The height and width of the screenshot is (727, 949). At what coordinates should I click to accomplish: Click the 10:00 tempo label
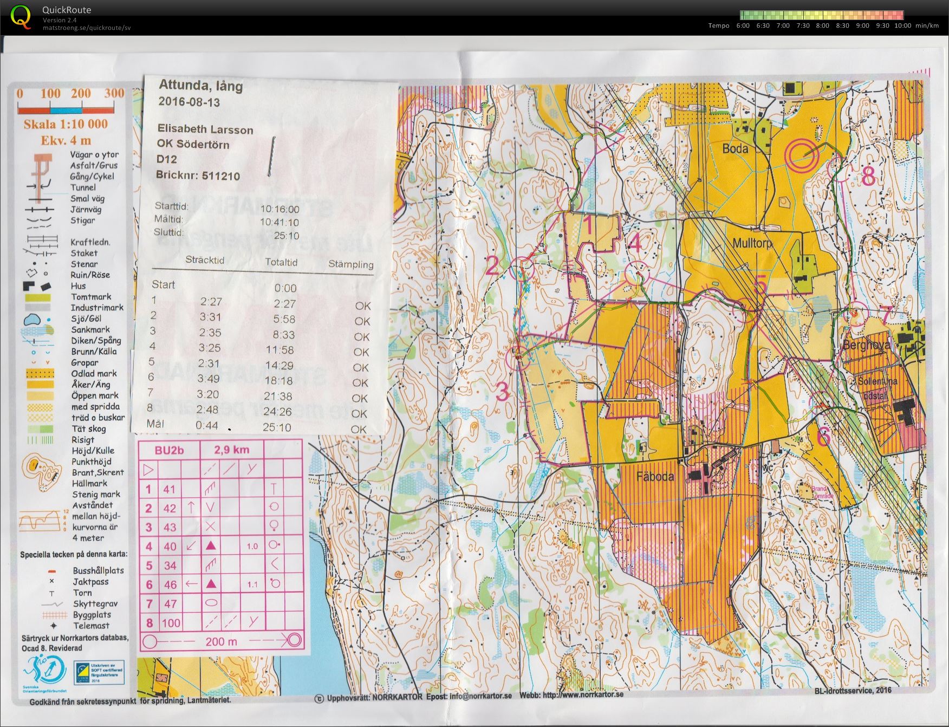click(x=903, y=25)
